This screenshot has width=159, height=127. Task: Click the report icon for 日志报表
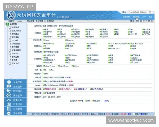pos(9,104)
